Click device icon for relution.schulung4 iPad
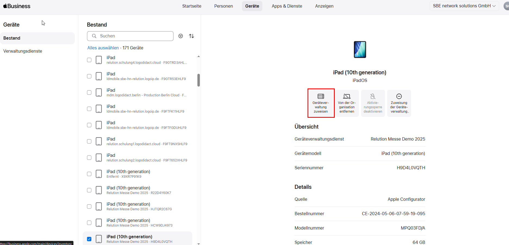 [x=99, y=60]
